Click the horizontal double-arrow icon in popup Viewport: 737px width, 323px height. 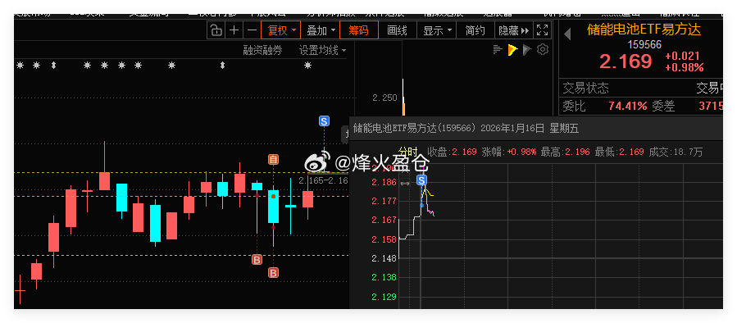[405, 184]
